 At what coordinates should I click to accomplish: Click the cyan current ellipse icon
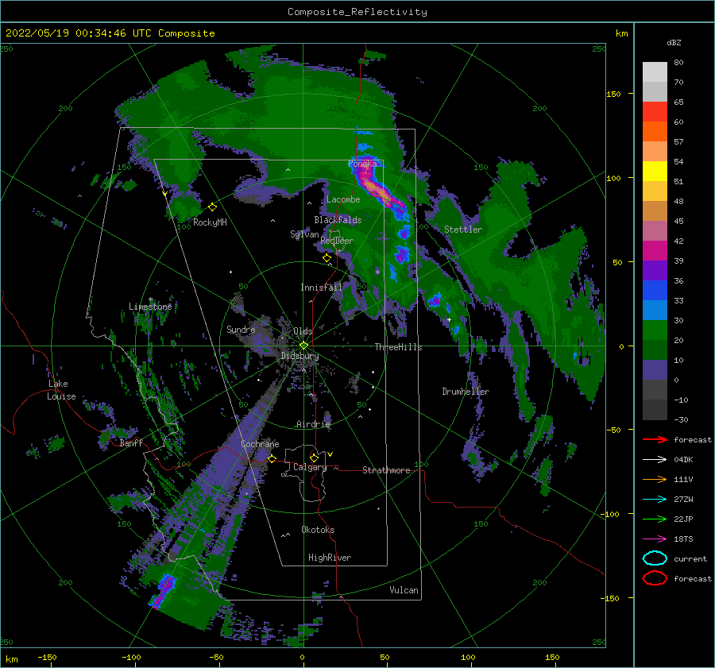(x=655, y=558)
